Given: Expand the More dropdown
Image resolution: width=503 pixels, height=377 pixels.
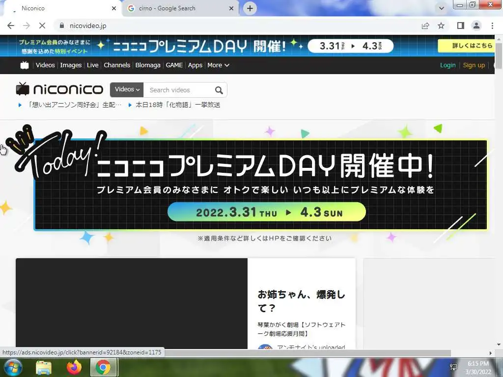Looking at the screenshot, I should [x=218, y=65].
